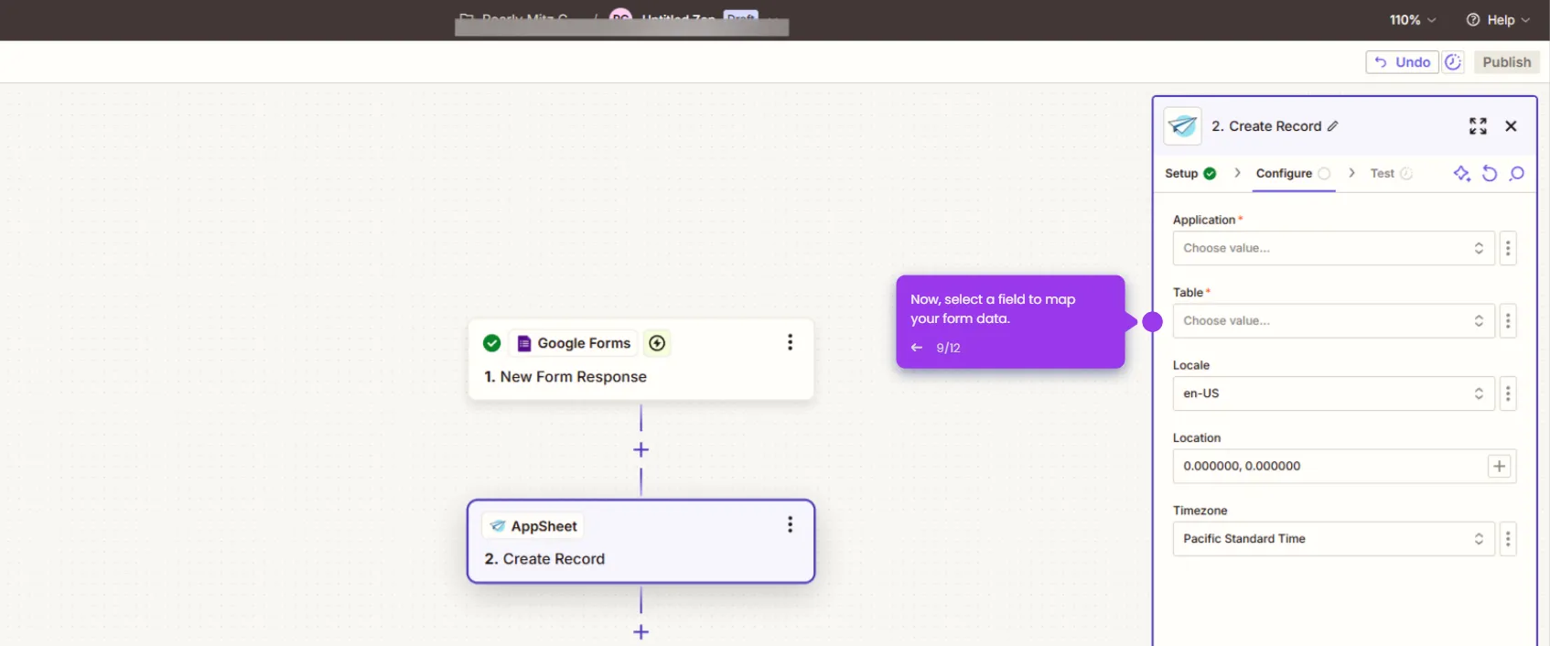Open the Locale en-US dropdown
Viewport: 1550px width, 646px height.
coord(1333,393)
